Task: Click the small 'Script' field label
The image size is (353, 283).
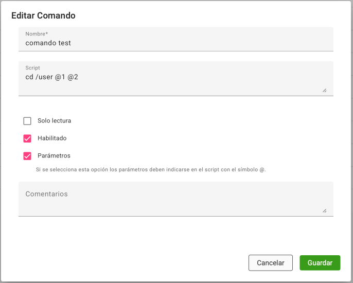Action: [x=32, y=68]
